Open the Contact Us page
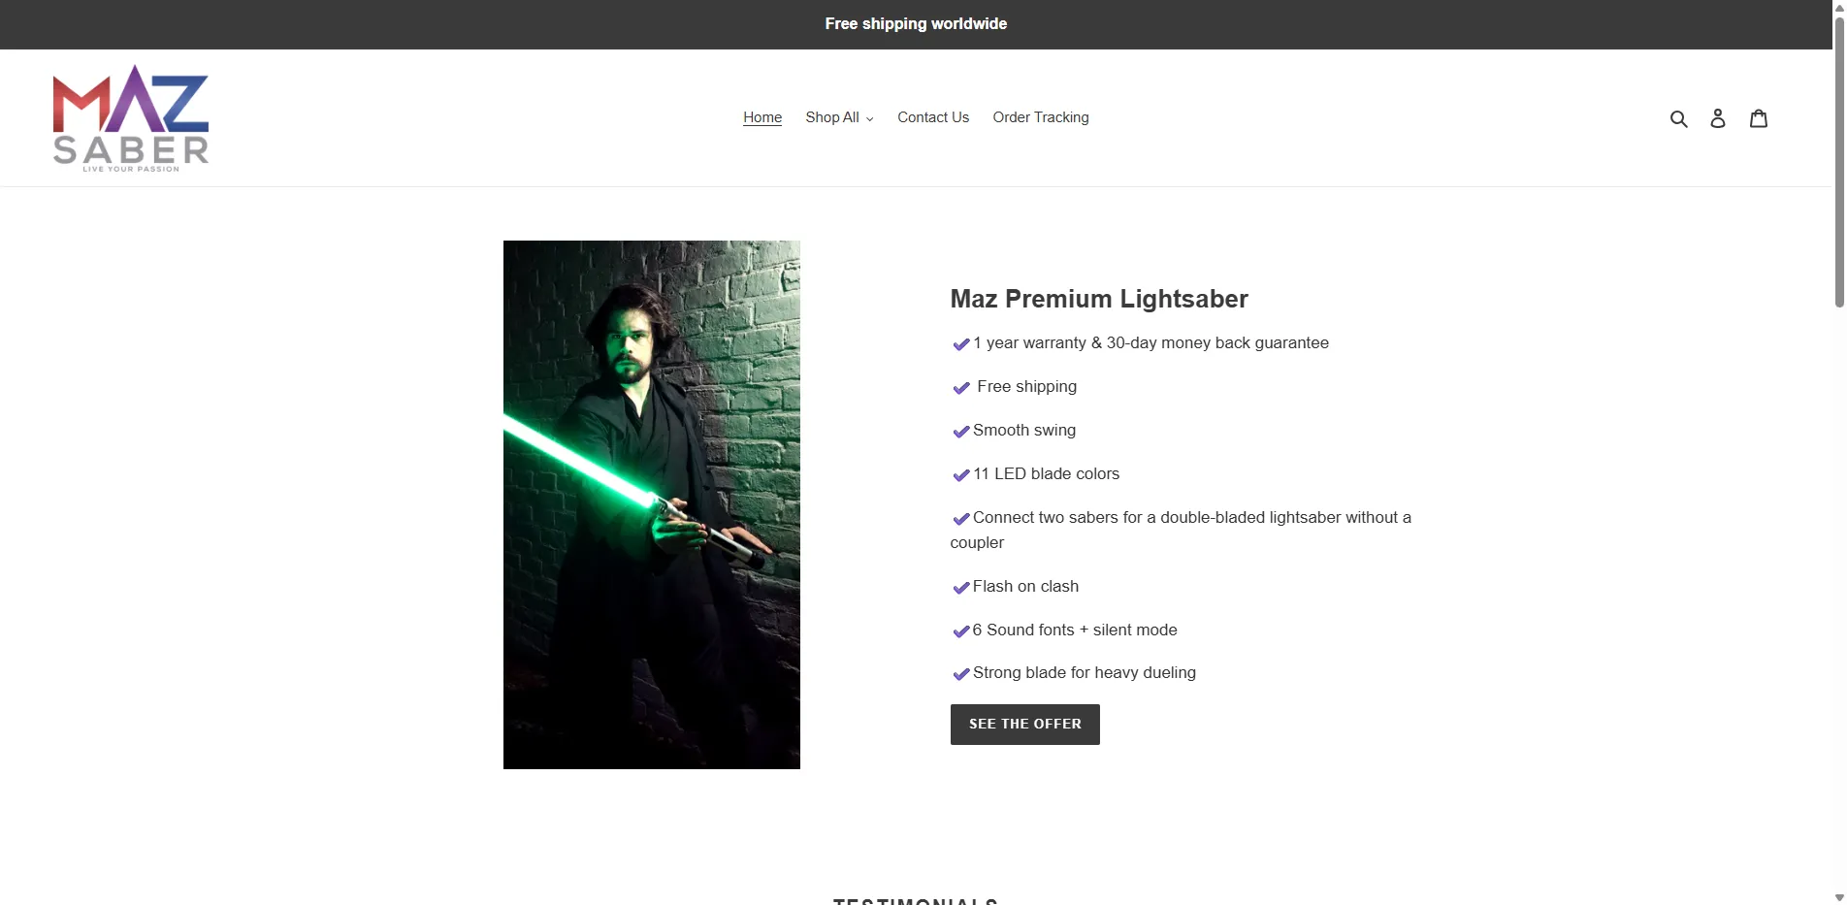1847x905 pixels. pyautogui.click(x=933, y=117)
